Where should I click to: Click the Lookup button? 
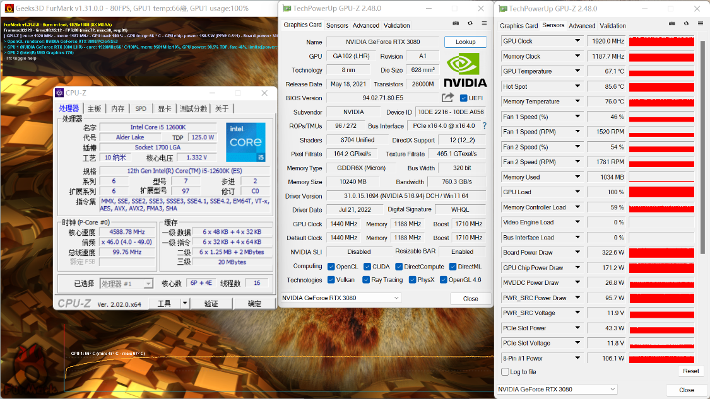(x=465, y=42)
